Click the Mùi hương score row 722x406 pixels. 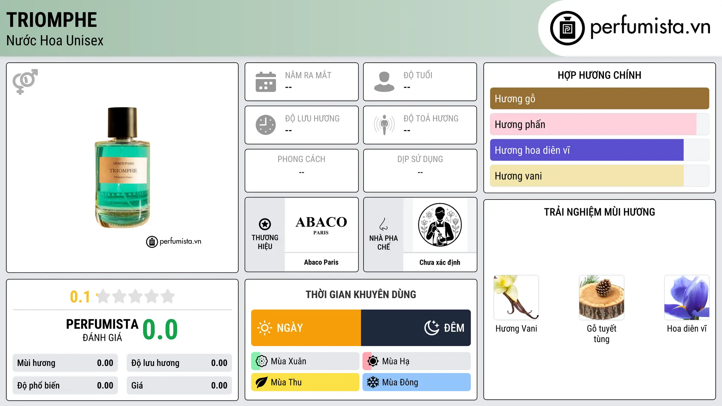[x=65, y=363]
